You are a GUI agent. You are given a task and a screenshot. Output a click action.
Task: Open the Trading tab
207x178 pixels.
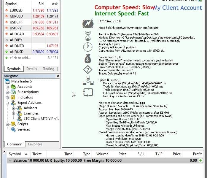48,69
